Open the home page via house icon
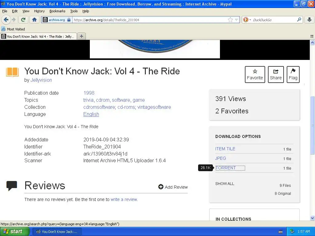Screen dimensions: 315x236 (x=34, y=20)
